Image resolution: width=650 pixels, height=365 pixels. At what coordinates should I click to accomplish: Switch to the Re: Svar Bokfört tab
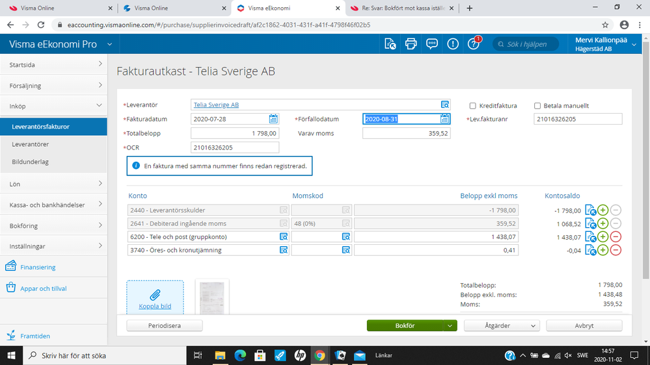(402, 8)
